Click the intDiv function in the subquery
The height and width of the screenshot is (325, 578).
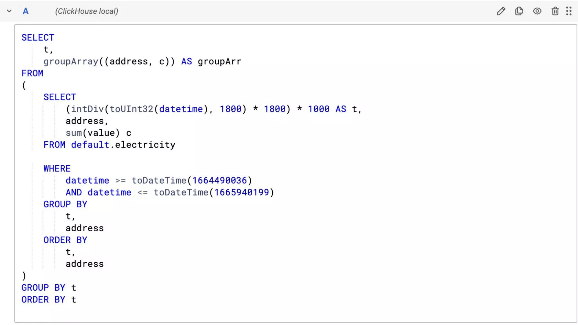[x=87, y=109]
